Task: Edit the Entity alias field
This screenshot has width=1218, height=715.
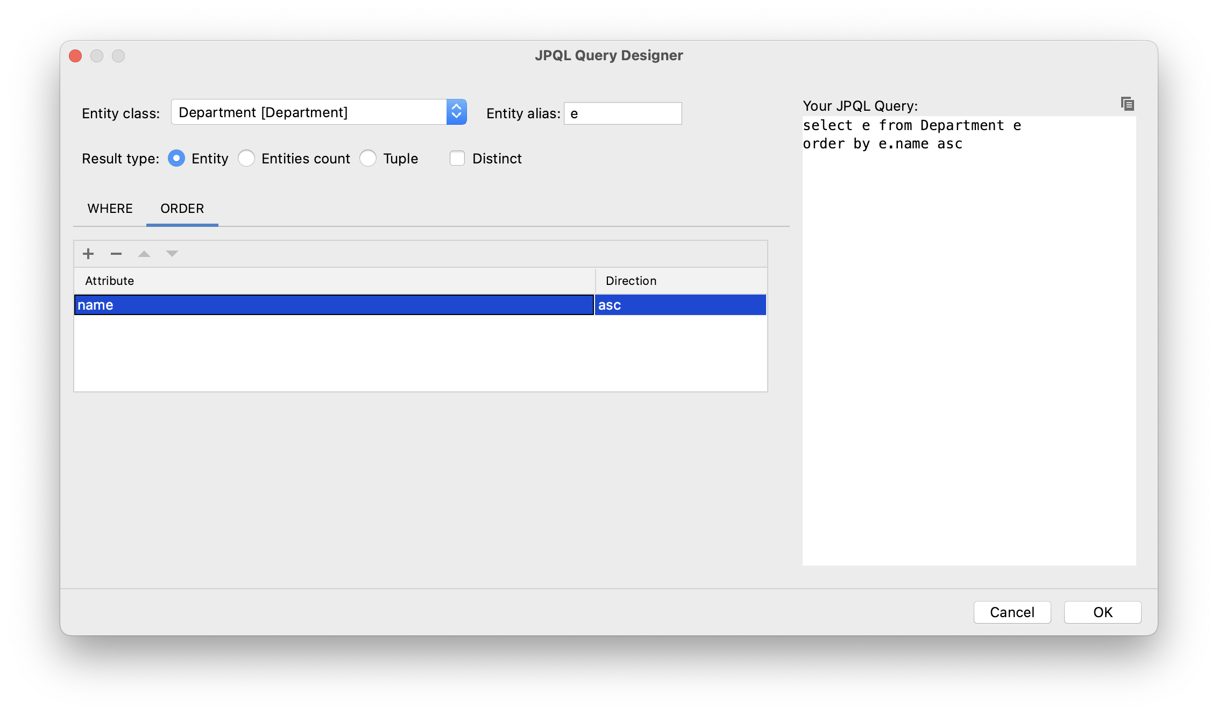Action: (x=623, y=113)
